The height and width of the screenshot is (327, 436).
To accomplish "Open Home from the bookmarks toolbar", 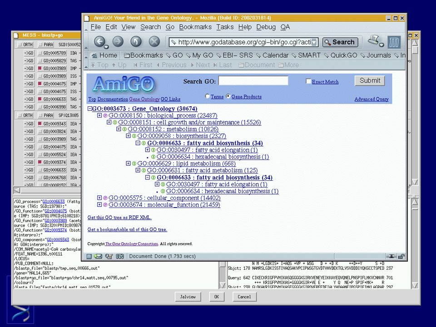I will 104,55.
